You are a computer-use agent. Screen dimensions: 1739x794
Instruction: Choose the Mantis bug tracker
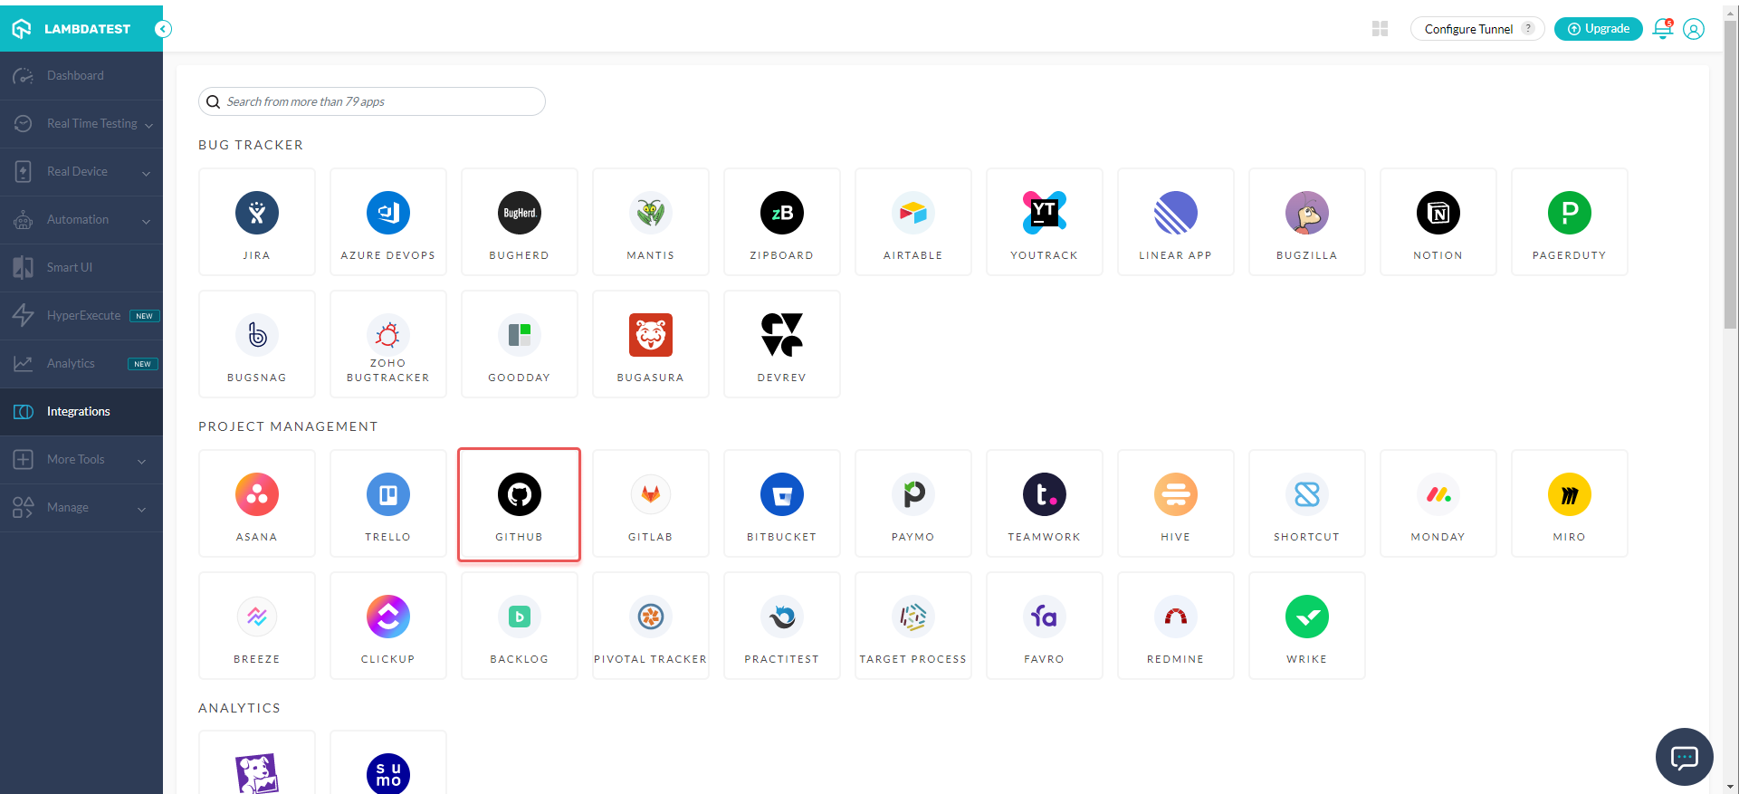(x=651, y=222)
